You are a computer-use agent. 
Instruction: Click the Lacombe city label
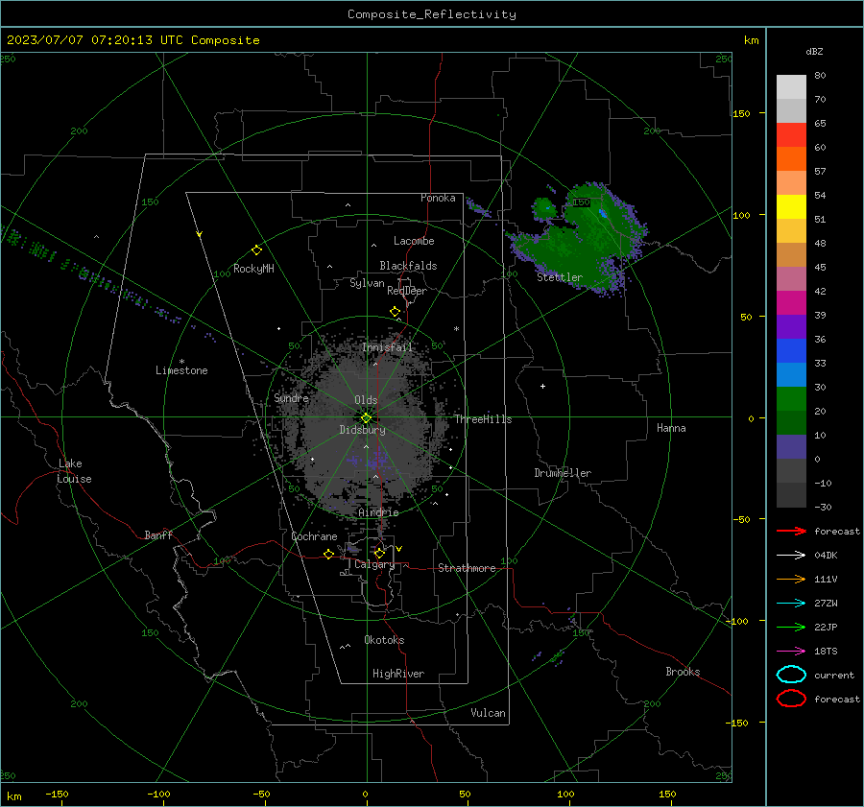414,241
